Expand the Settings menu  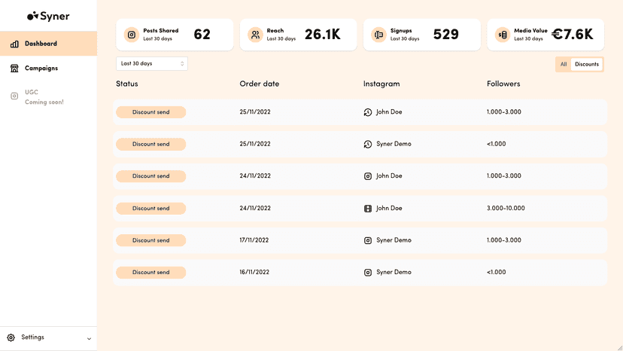click(x=48, y=337)
